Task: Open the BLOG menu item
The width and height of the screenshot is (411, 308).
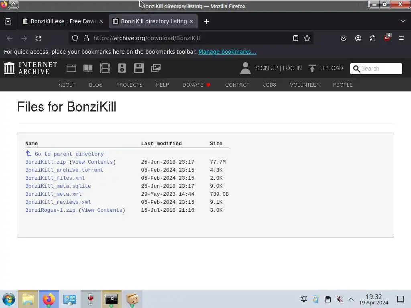Action: coord(96,85)
